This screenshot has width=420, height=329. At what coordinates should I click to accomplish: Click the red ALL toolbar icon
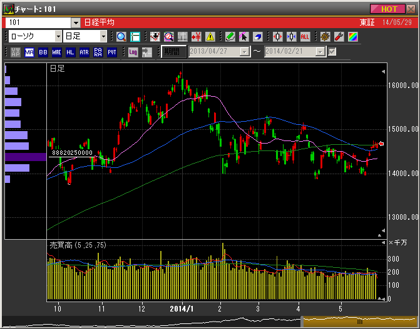pos(305,36)
